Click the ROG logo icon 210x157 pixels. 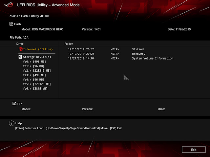click(x=9, y=5)
